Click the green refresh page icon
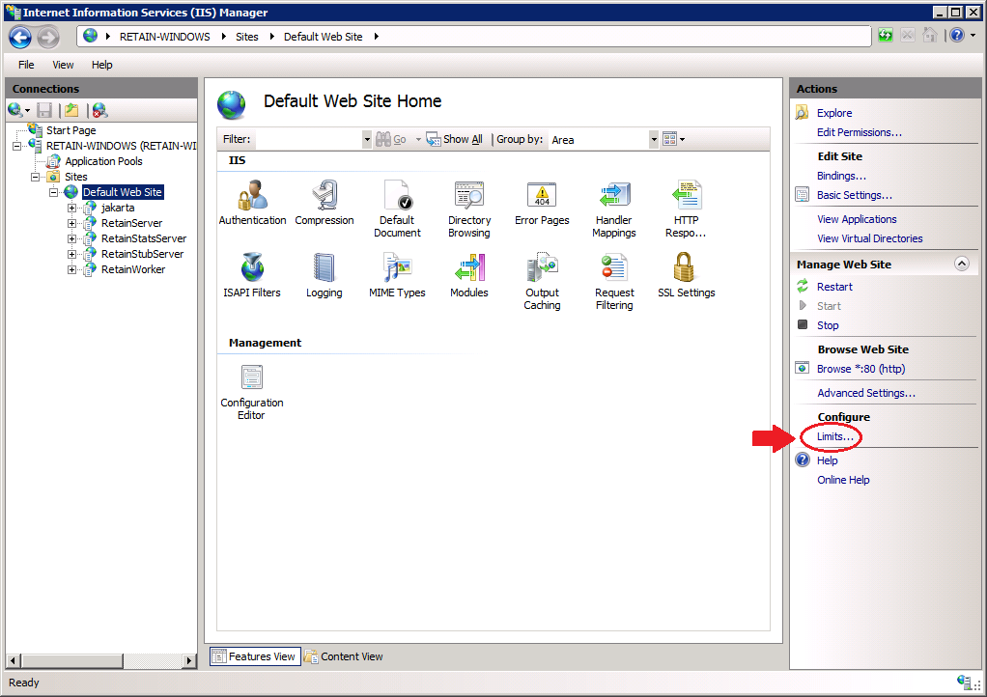 [886, 36]
